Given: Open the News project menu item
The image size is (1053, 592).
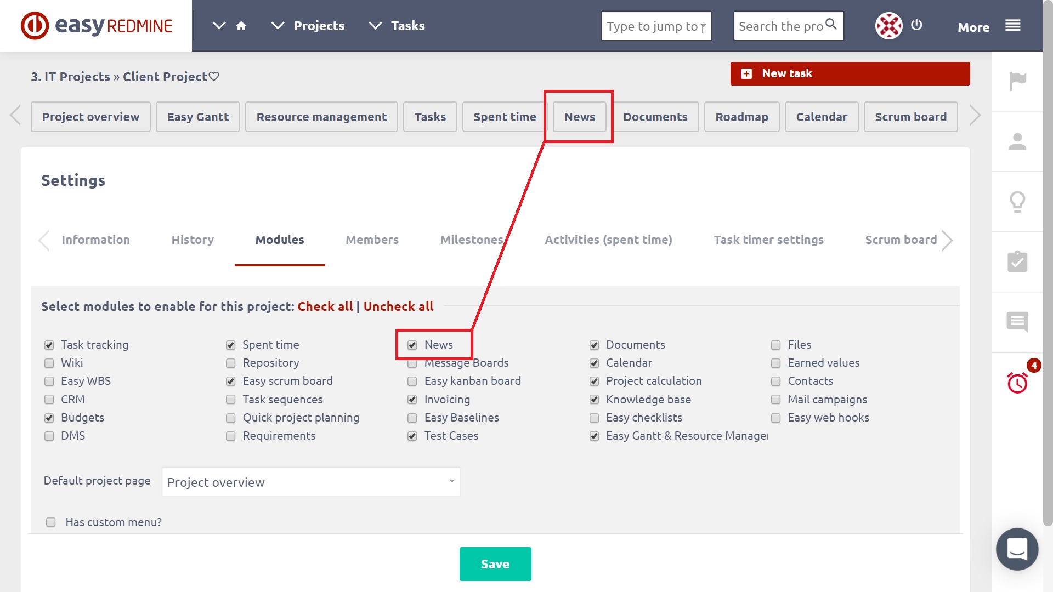Looking at the screenshot, I should [x=580, y=117].
